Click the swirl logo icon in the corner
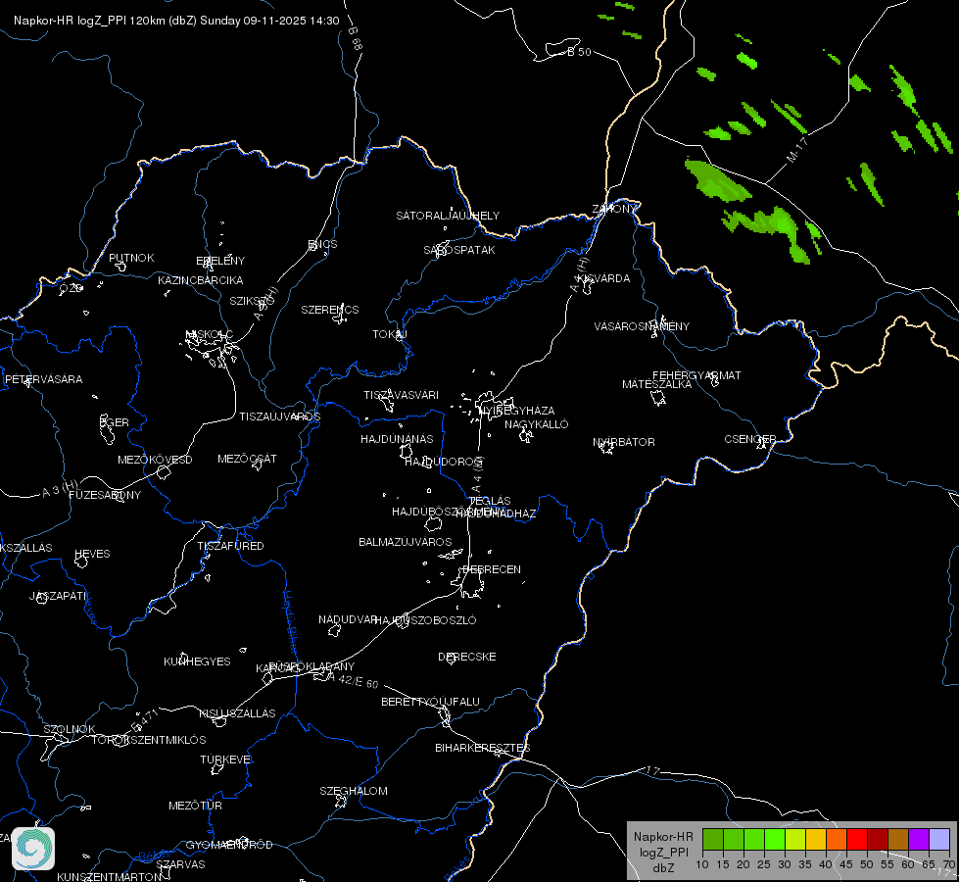959x882 pixels. pyautogui.click(x=33, y=849)
